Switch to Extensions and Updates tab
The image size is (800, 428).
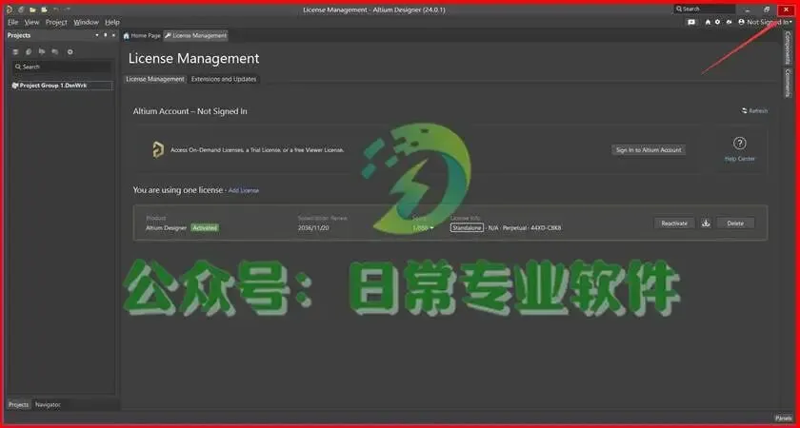(224, 79)
